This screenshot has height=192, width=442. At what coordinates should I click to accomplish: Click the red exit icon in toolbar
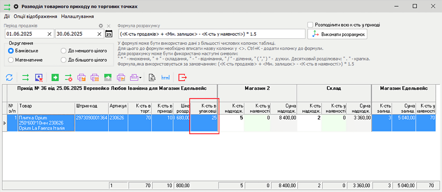tap(183, 77)
